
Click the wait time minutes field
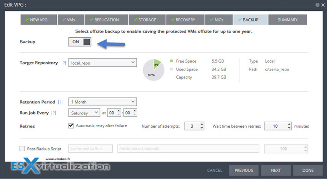pos(277,126)
